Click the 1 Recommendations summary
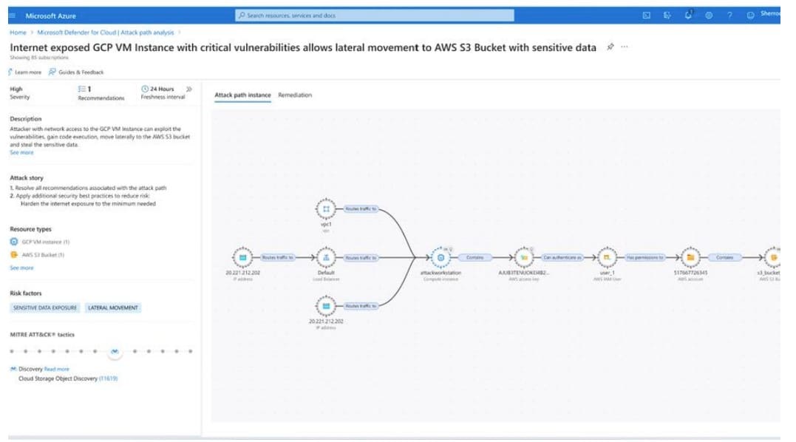The width and height of the screenshot is (796, 442). [x=101, y=93]
